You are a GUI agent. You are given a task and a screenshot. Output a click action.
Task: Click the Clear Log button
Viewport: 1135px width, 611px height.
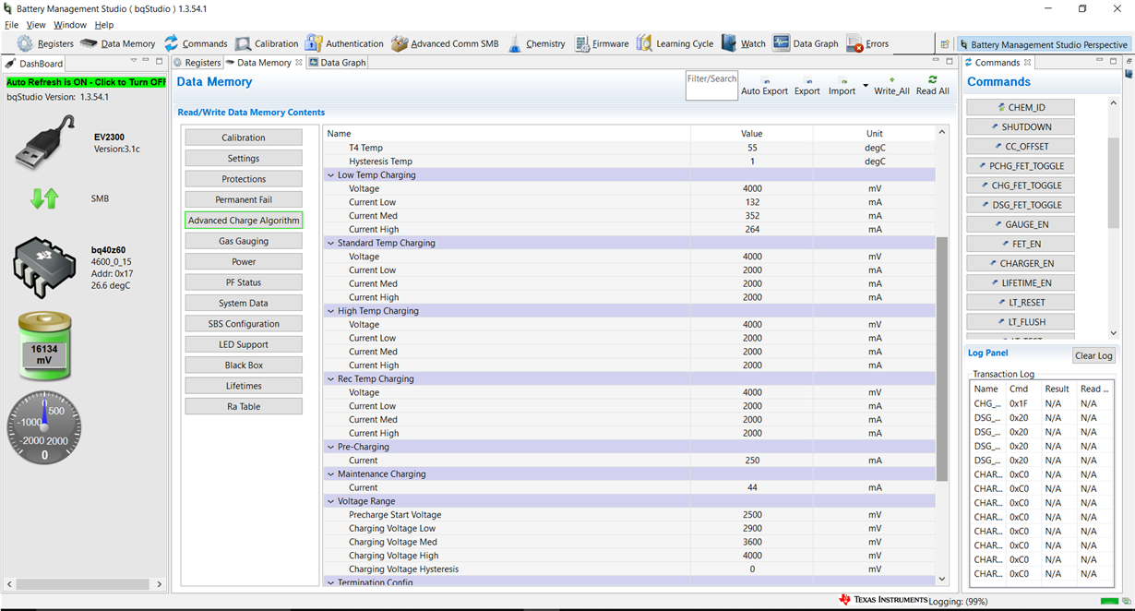click(1093, 356)
